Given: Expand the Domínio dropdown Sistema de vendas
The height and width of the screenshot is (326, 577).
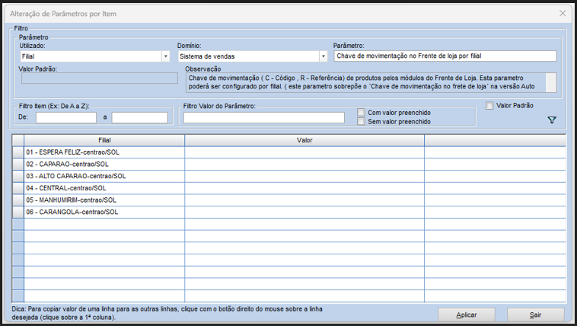Looking at the screenshot, I should [323, 56].
